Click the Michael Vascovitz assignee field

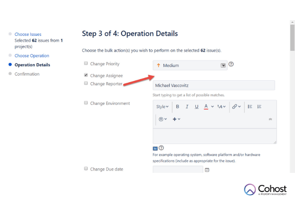point(214,85)
